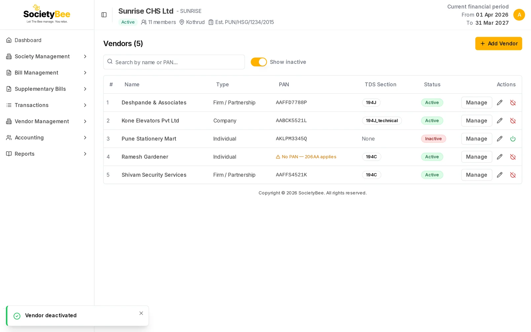Click the Accounting people icon
Image resolution: width=531 pixels, height=332 pixels.
tap(9, 137)
